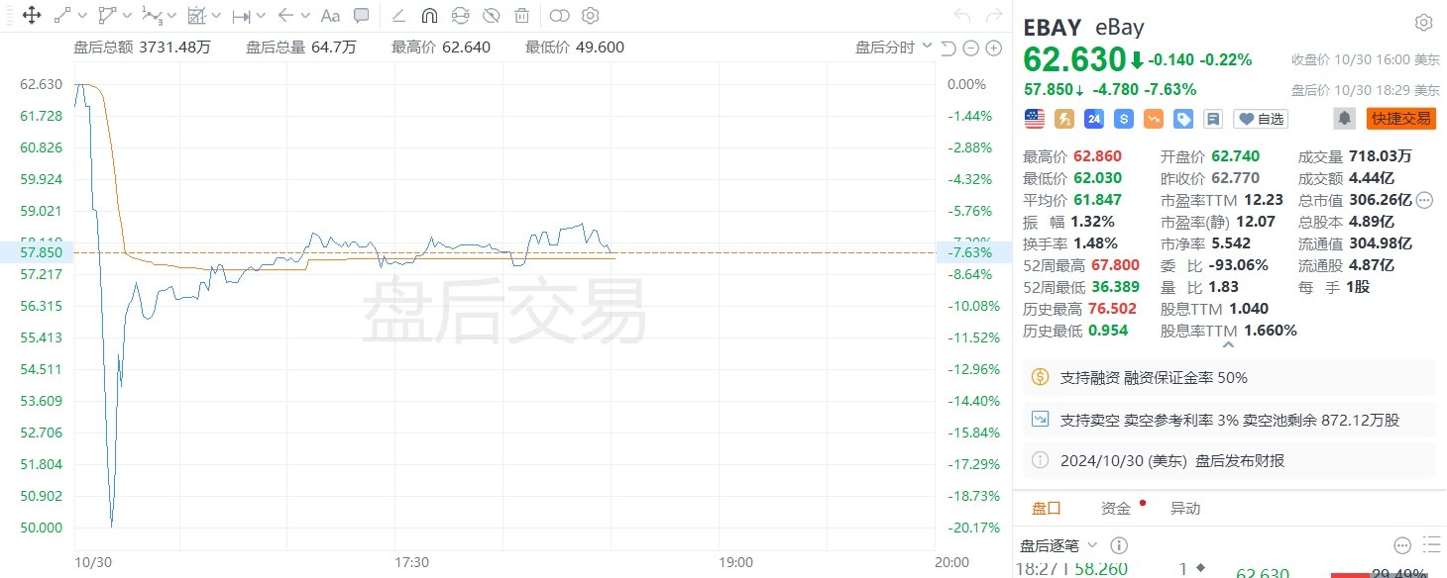
Task: Click the 快捷交易 button
Action: [1400, 119]
